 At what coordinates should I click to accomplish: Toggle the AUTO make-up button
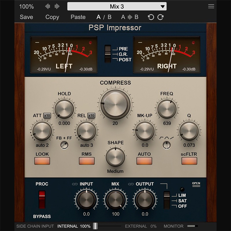tap(144, 161)
